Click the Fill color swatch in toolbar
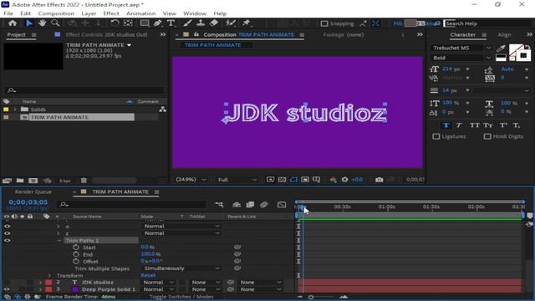The height and width of the screenshot is (301, 535). (x=410, y=23)
